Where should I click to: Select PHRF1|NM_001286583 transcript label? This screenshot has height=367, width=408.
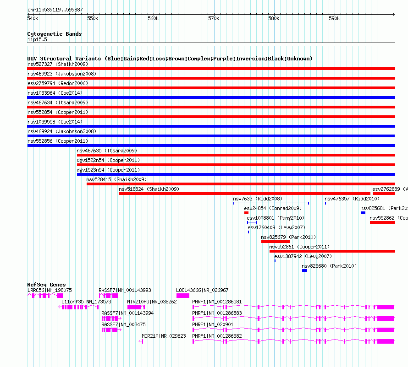coord(217,313)
